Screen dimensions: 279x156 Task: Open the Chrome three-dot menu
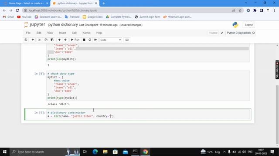click(x=275, y=10)
